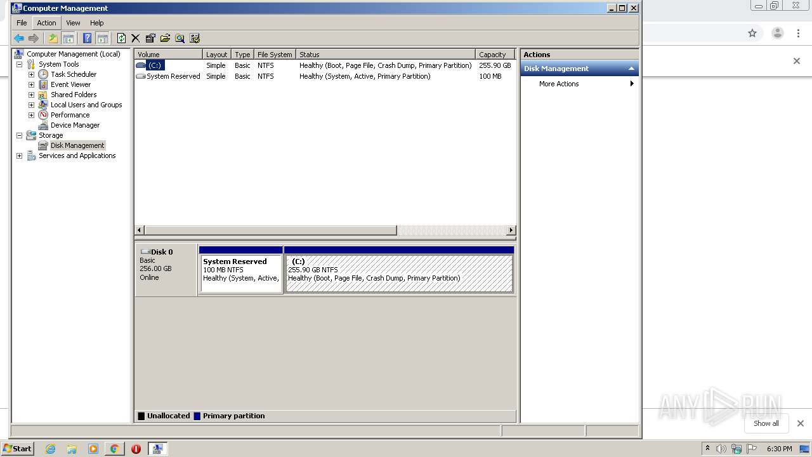Open Shared Folders node
The width and height of the screenshot is (812, 457).
coord(74,95)
